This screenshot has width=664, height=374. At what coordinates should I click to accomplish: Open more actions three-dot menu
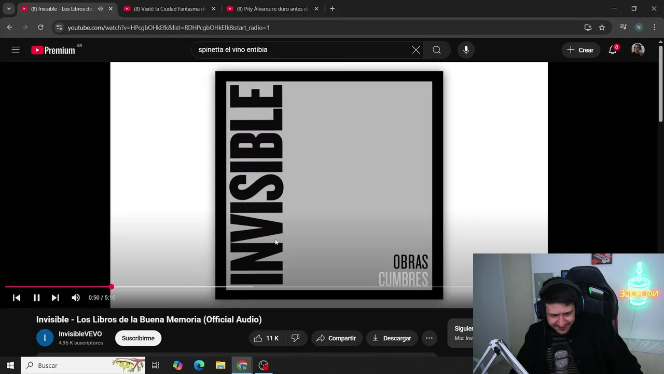tap(429, 338)
